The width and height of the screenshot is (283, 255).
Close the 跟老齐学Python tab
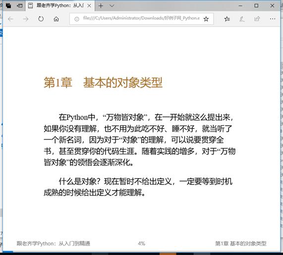click(89, 6)
